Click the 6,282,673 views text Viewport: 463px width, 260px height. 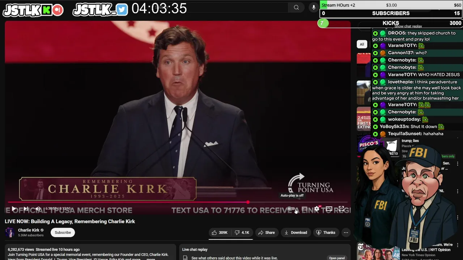coord(21,250)
